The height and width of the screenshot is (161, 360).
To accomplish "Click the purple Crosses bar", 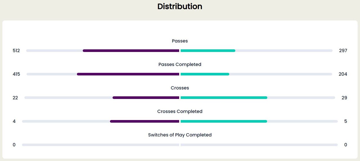I will [x=146, y=98].
